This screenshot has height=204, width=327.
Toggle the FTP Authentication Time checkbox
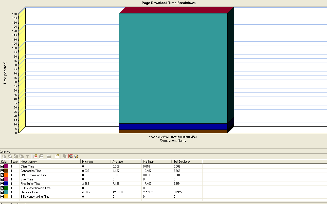click(x=2, y=188)
